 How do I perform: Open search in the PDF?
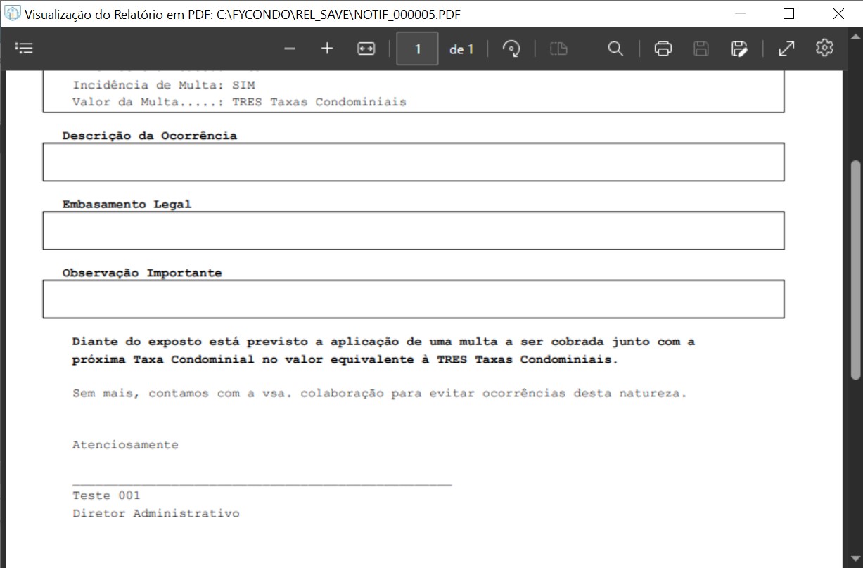point(615,49)
